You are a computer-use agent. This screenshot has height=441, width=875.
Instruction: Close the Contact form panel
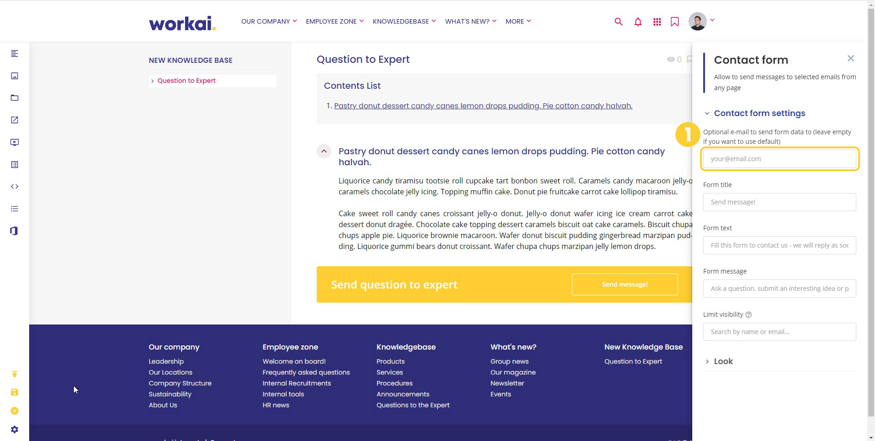(x=850, y=58)
